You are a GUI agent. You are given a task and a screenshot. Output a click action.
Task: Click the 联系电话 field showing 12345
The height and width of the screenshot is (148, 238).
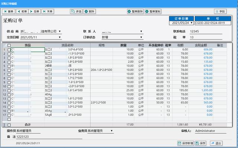point(206,31)
